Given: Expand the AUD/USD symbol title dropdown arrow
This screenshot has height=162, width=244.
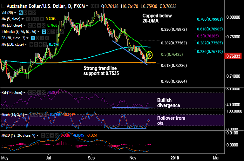Looking at the screenshot, I should (x=87, y=6).
